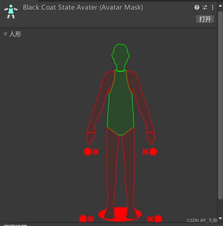Toggle the left foot IK dot
223x226 pixels.
[x=83, y=219]
